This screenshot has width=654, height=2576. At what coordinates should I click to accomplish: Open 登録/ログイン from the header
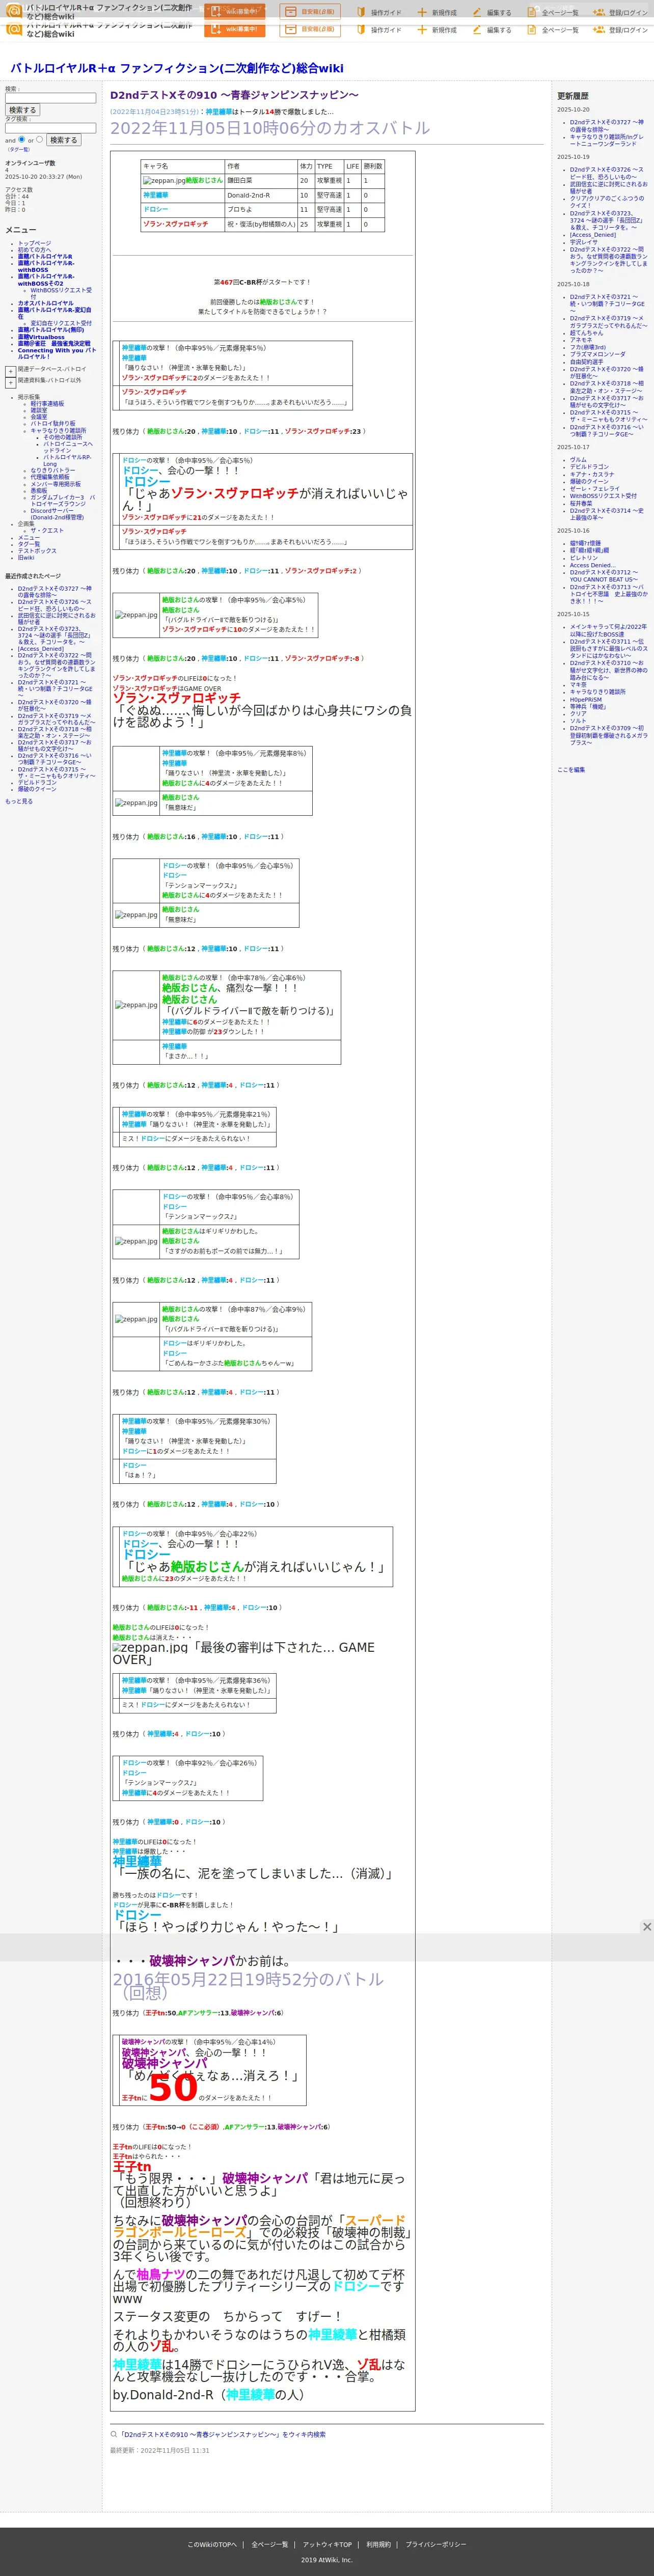(620, 30)
